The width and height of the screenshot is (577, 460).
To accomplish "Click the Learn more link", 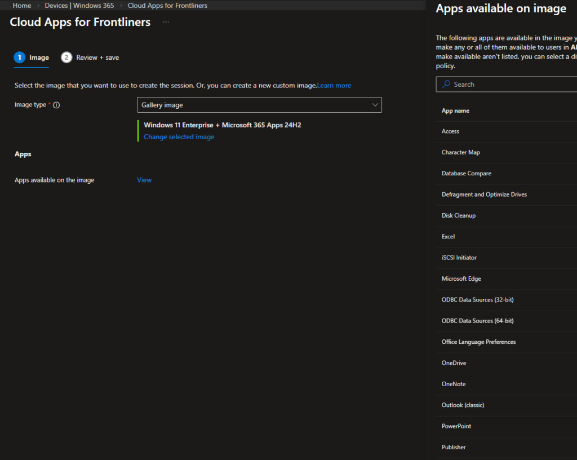I will [x=334, y=86].
